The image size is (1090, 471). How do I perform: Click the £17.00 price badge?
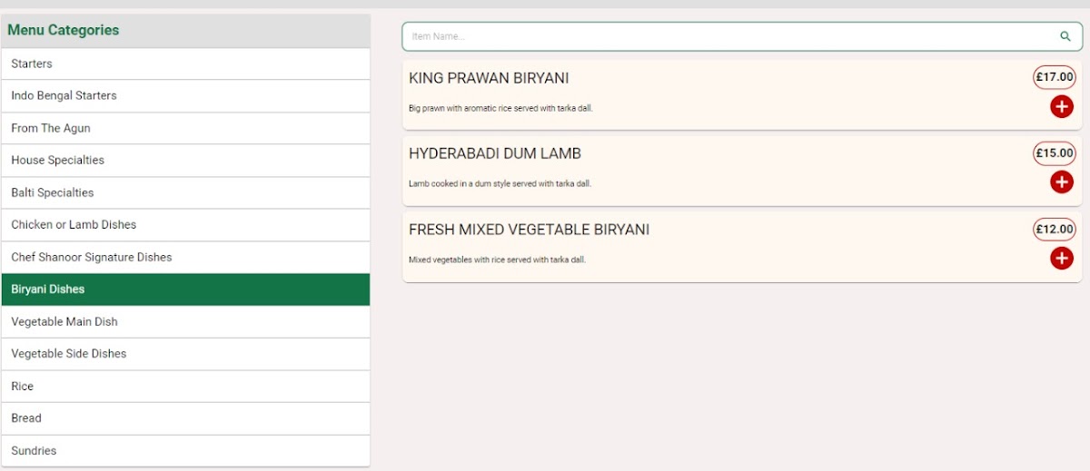tap(1054, 77)
